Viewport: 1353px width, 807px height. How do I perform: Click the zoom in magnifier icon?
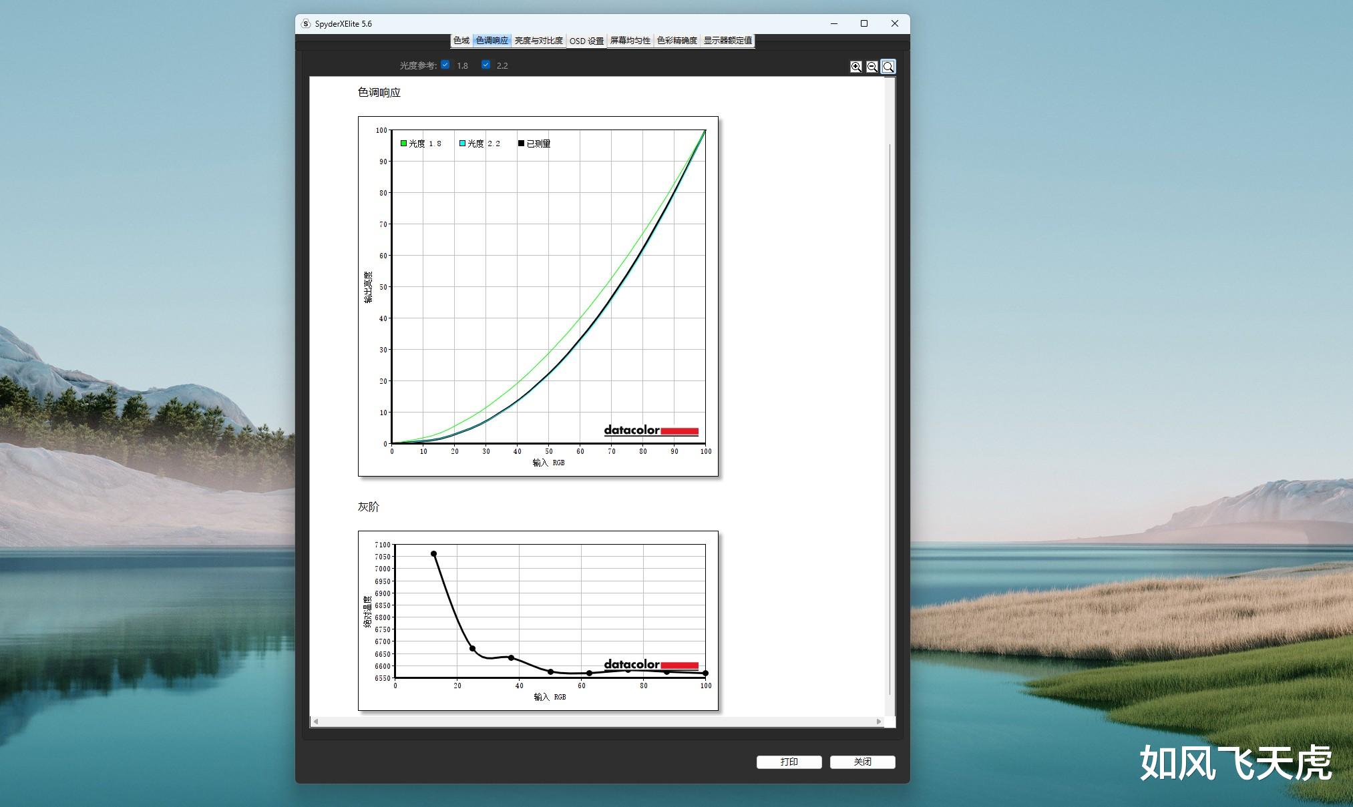pos(855,67)
